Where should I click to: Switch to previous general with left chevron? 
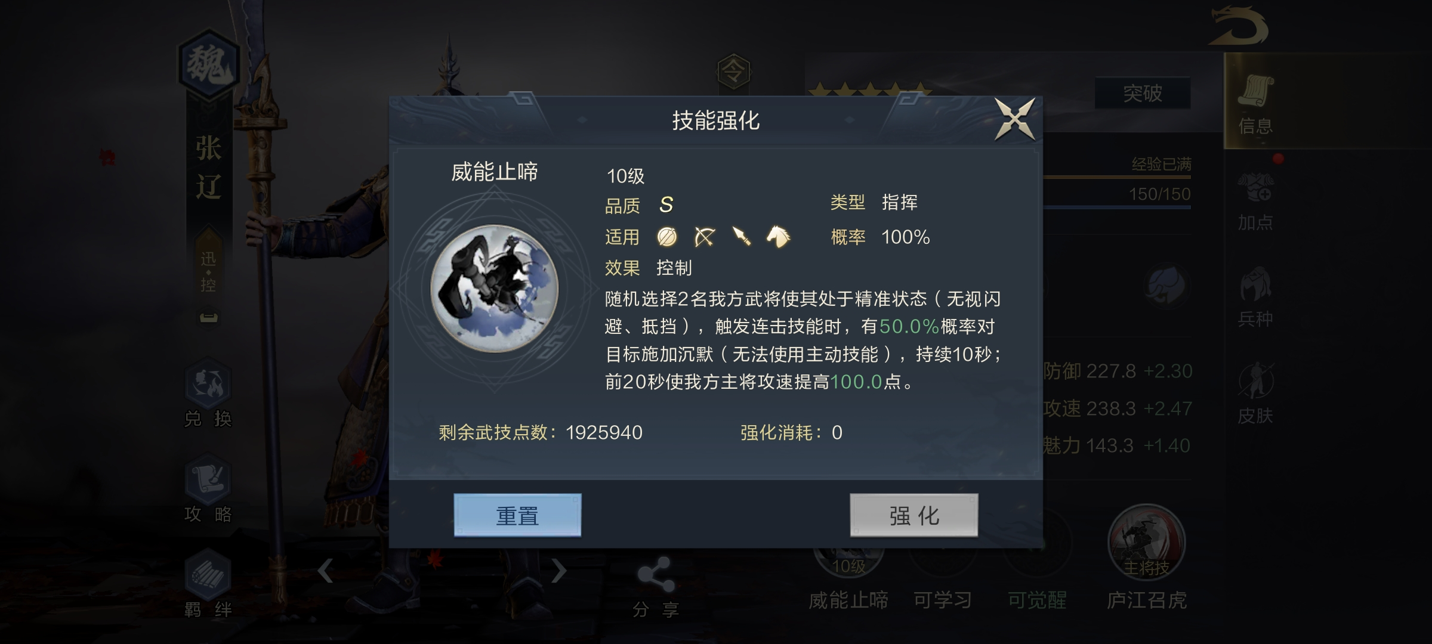point(325,571)
